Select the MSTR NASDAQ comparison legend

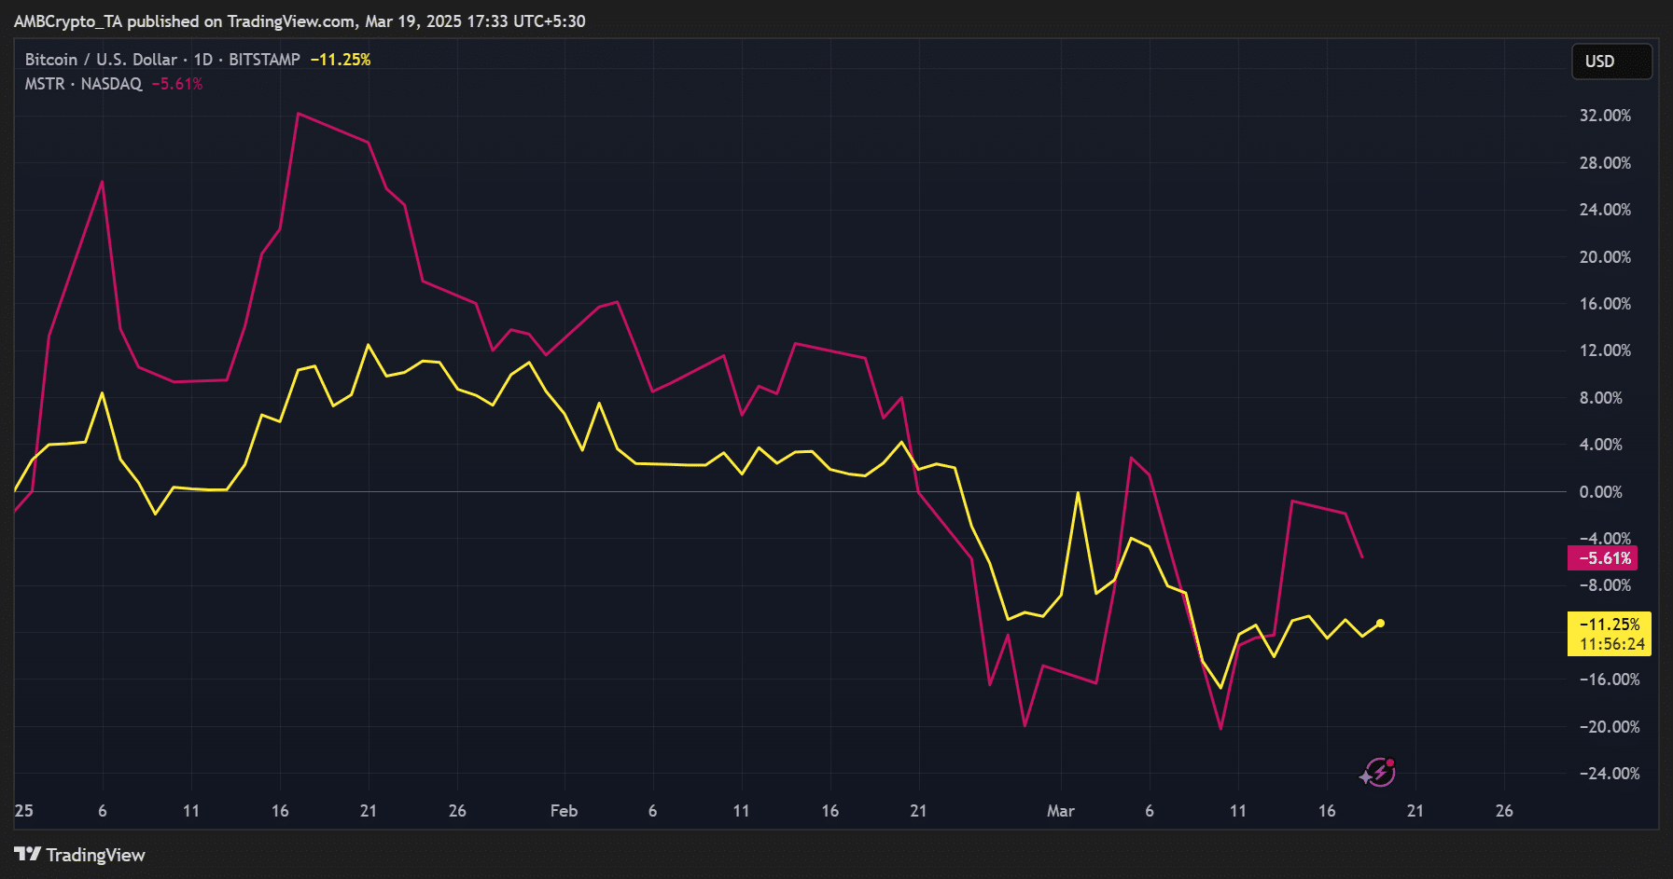84,84
